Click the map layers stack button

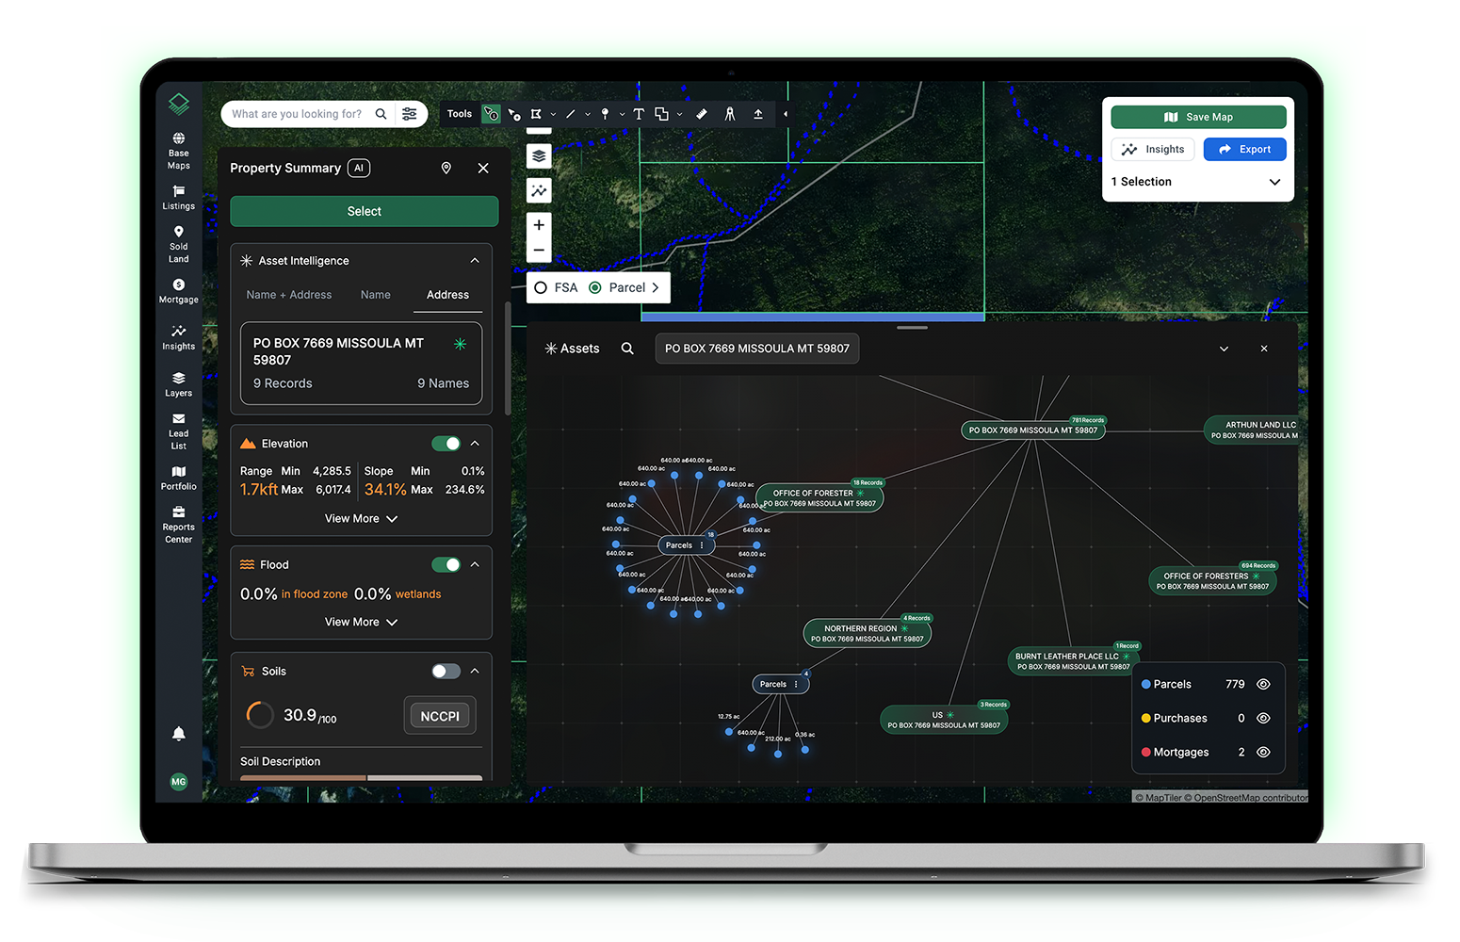coord(539,156)
